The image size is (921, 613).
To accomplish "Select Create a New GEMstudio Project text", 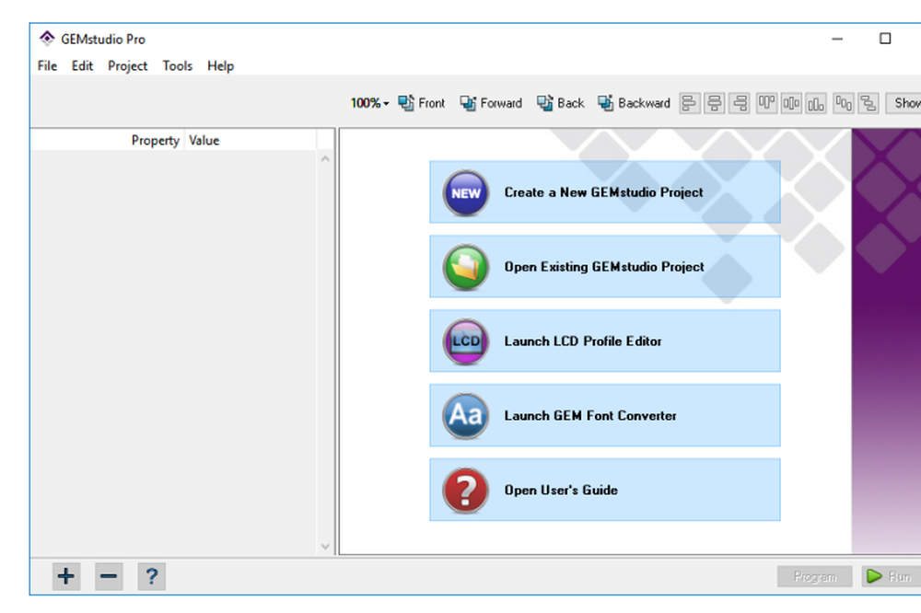I will 603,192.
